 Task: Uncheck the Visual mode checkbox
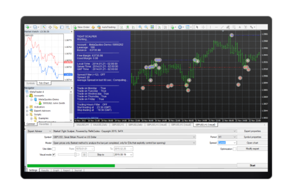54,155
